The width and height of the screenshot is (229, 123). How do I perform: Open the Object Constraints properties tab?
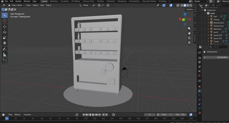click(199, 104)
